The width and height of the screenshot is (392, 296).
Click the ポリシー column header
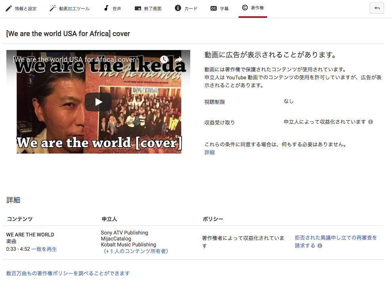[213, 219]
